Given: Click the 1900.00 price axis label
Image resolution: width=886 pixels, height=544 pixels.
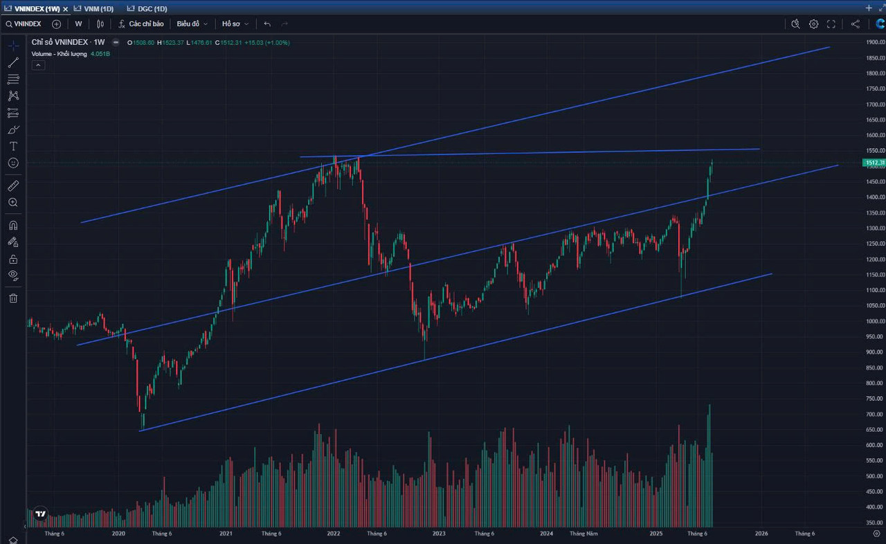Looking at the screenshot, I should point(876,42).
